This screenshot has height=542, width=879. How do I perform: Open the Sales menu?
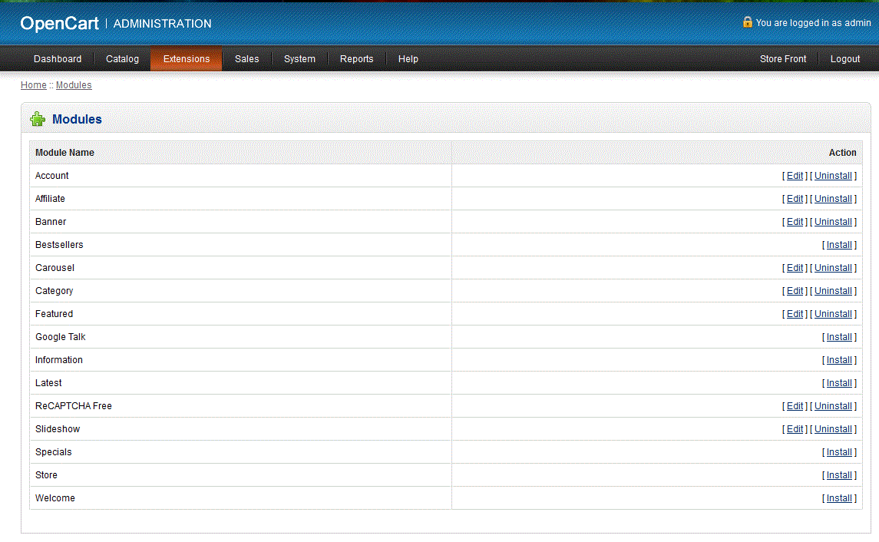point(246,59)
